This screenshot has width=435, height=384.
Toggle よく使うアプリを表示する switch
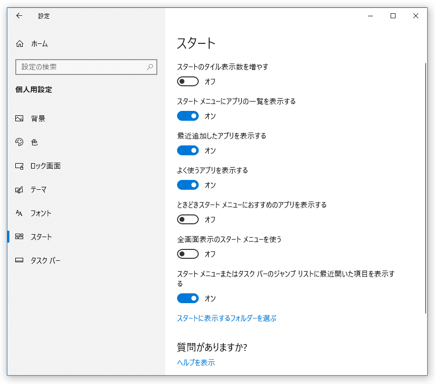188,185
